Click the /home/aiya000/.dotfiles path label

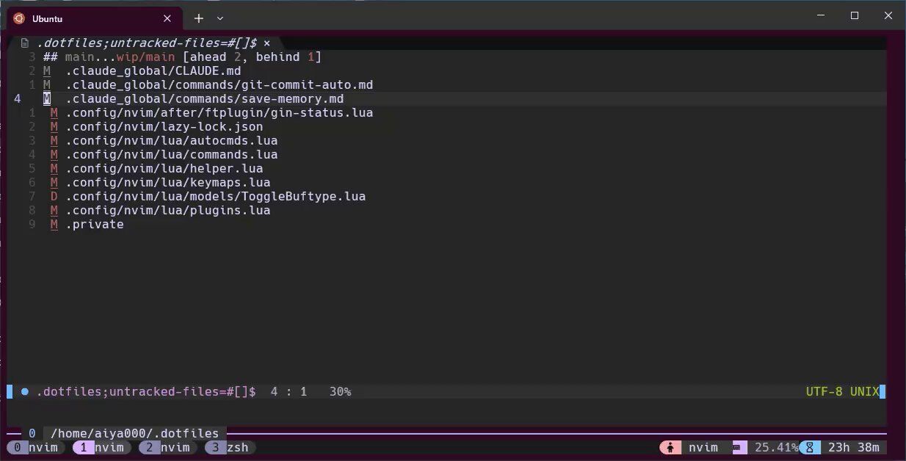(134, 434)
